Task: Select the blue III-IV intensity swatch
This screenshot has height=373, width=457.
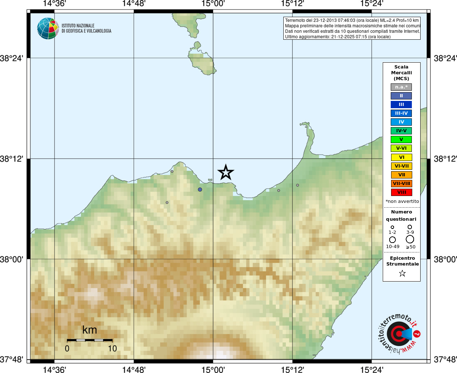Action: (401, 113)
